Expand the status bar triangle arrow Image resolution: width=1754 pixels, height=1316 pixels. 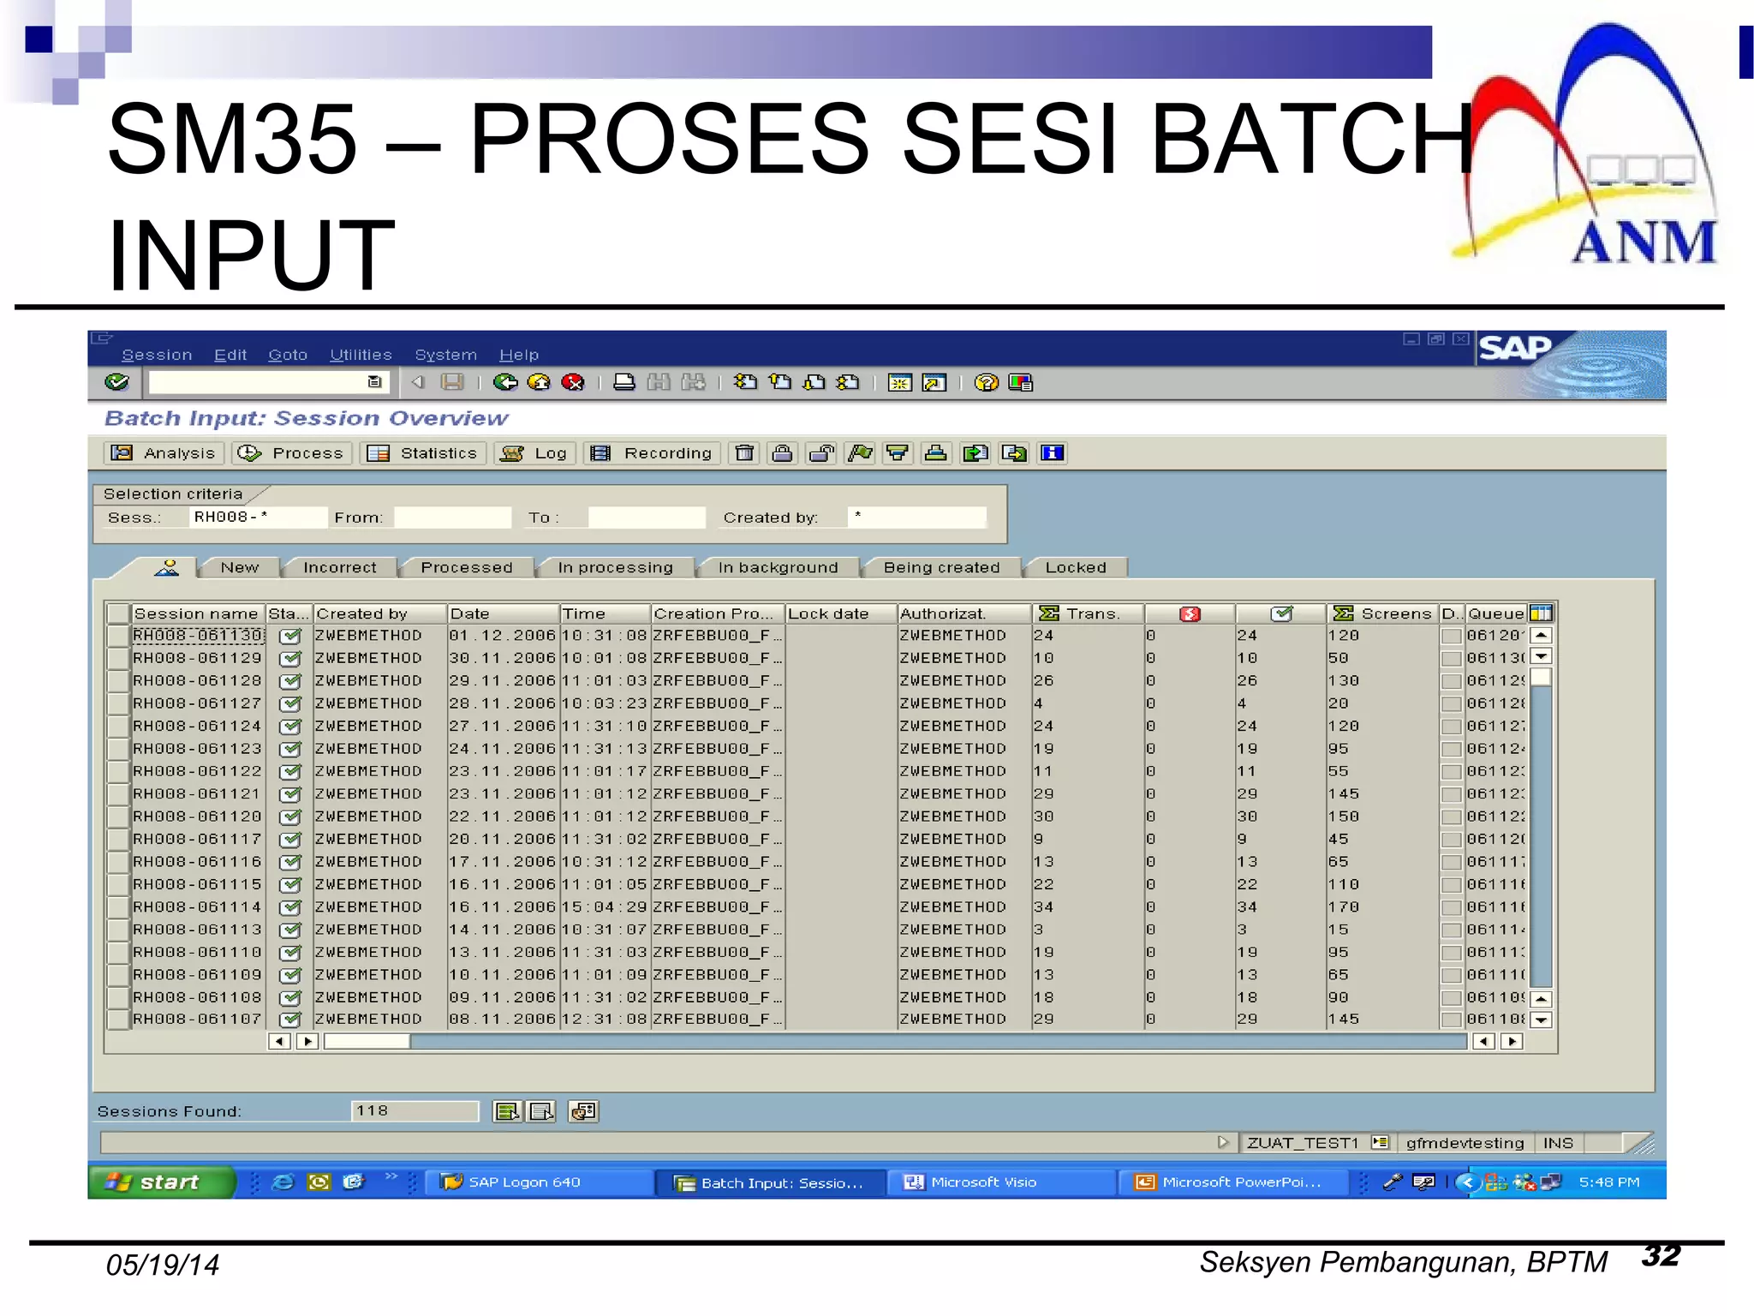1223,1142
